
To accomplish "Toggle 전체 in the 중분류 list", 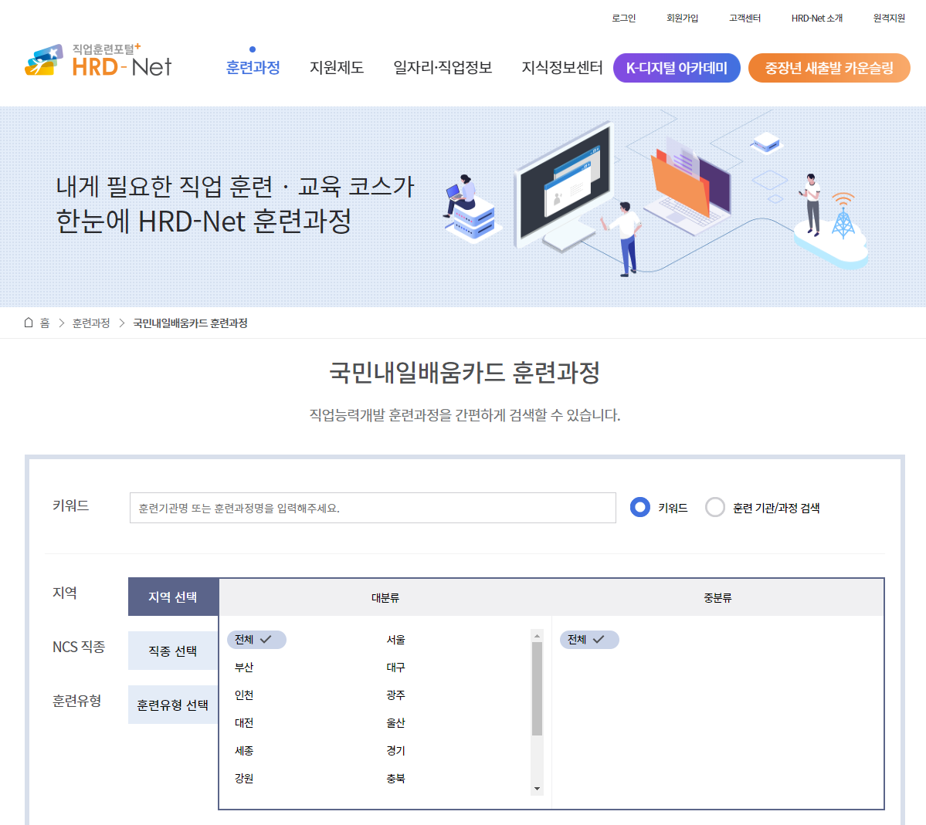I will click(589, 640).
